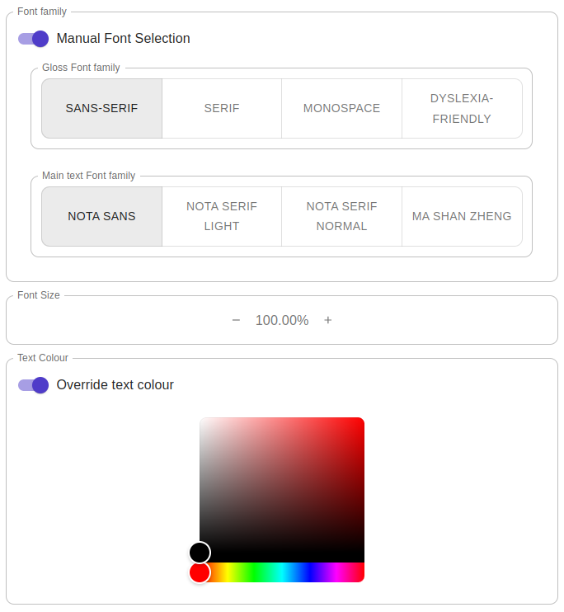Choose NOTA SANS main text font
This screenshot has height=612, width=564.
click(x=102, y=217)
